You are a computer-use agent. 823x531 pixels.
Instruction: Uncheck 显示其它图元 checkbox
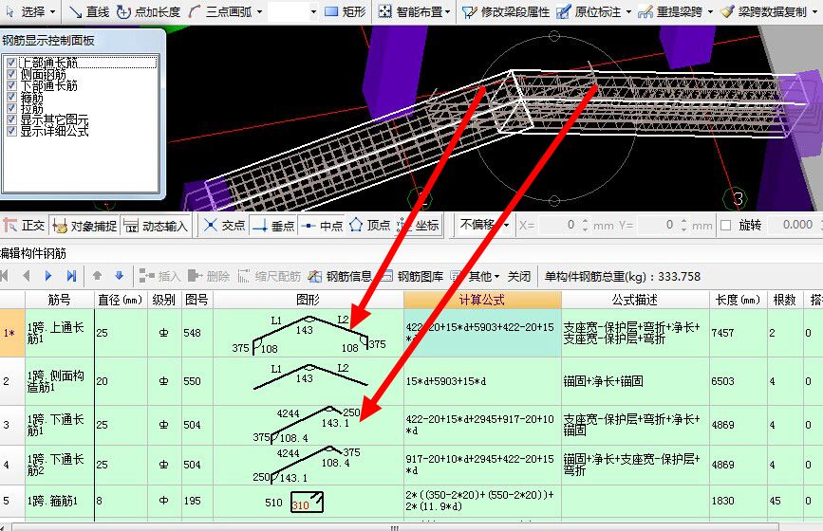click(11, 119)
